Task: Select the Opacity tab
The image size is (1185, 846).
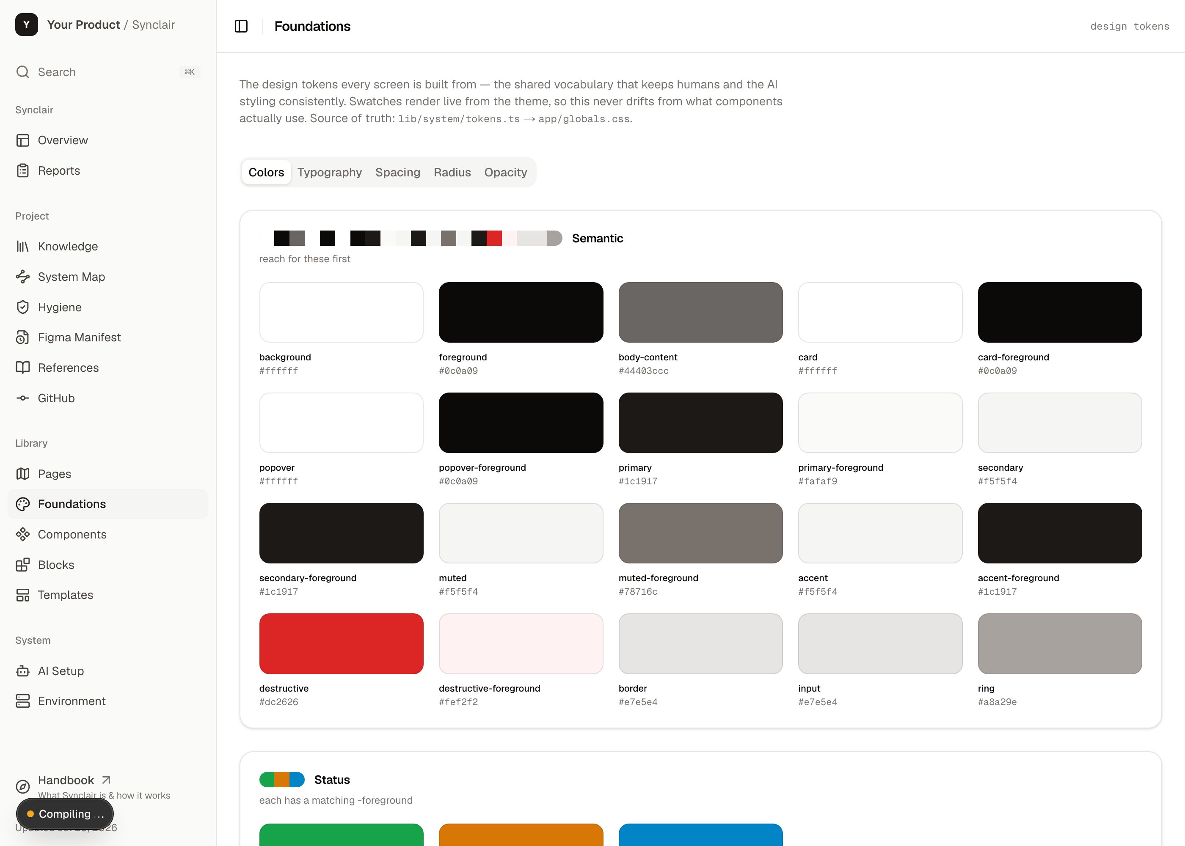Action: click(505, 173)
